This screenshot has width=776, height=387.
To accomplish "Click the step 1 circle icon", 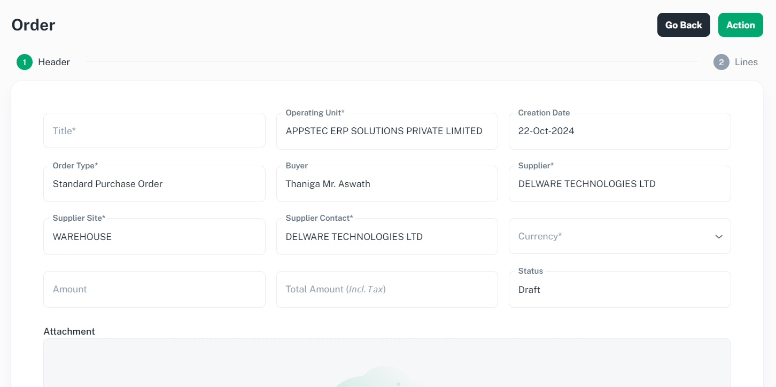I will coord(24,62).
